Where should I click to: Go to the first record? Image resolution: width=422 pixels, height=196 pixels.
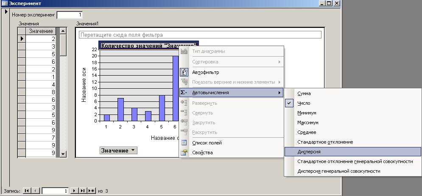tap(27, 191)
